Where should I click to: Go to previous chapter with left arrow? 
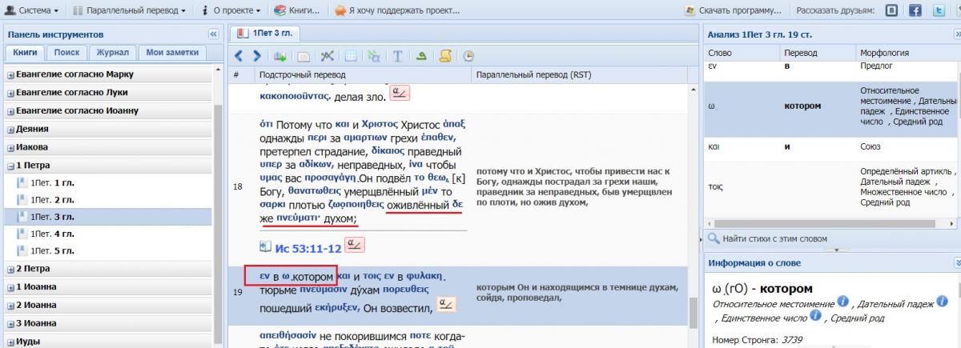[x=239, y=56]
